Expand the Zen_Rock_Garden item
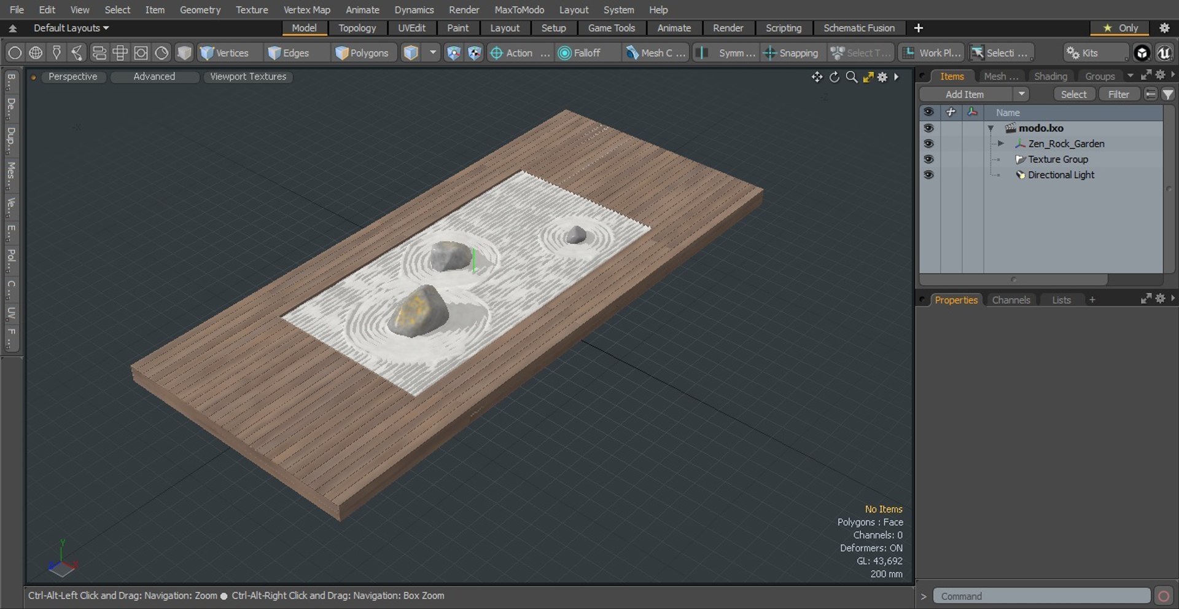This screenshot has height=609, width=1179. point(1001,143)
